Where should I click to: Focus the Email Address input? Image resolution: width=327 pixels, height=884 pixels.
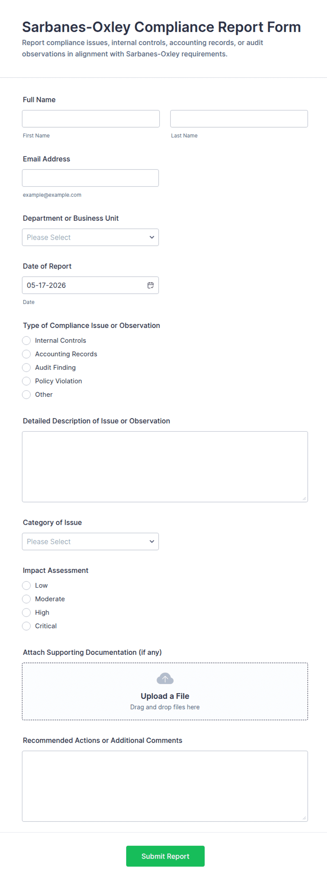point(90,178)
